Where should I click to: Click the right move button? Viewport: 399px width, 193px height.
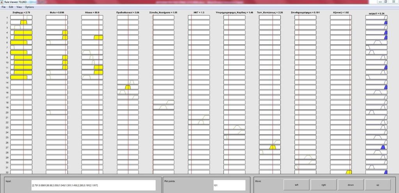(x=323, y=184)
